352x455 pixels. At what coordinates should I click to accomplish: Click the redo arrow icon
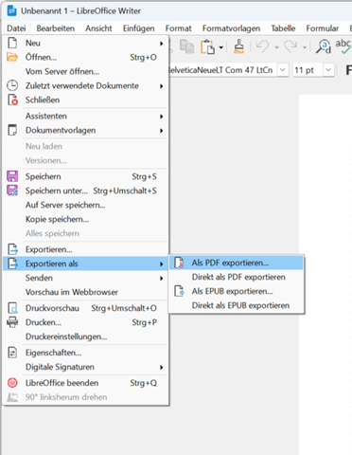click(x=290, y=46)
